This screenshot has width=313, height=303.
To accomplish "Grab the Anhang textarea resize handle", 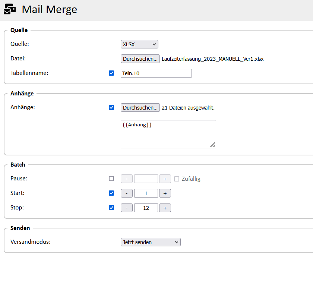I will tap(212, 145).
